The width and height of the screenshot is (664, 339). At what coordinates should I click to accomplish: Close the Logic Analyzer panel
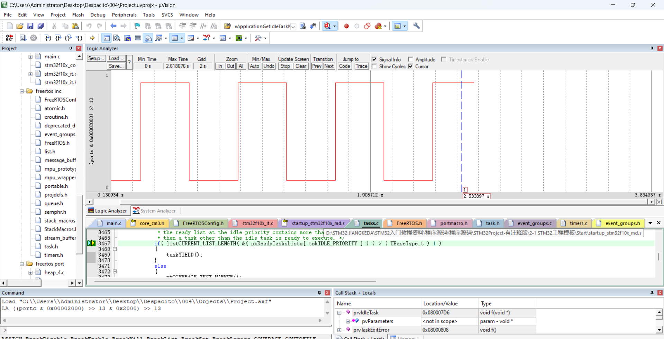pyautogui.click(x=660, y=48)
